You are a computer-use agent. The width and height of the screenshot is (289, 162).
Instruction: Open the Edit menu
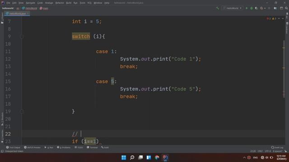click(14, 3)
